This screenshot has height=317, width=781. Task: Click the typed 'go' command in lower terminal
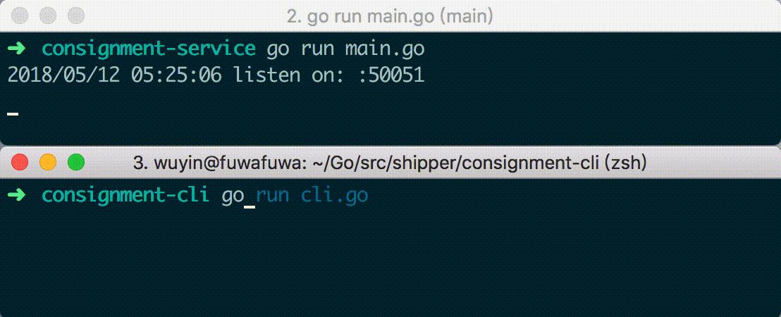point(233,196)
